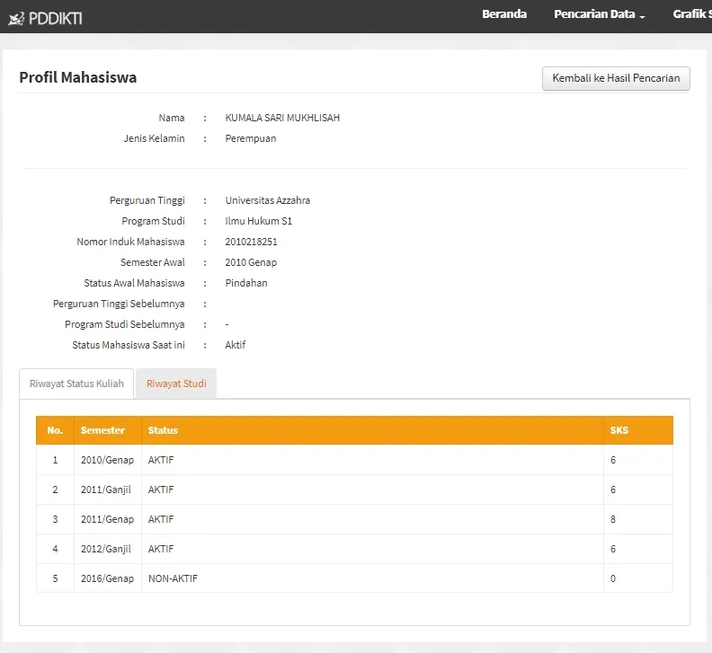
Task: Select the 2011/Genap row with 8 SKS
Action: (107, 519)
